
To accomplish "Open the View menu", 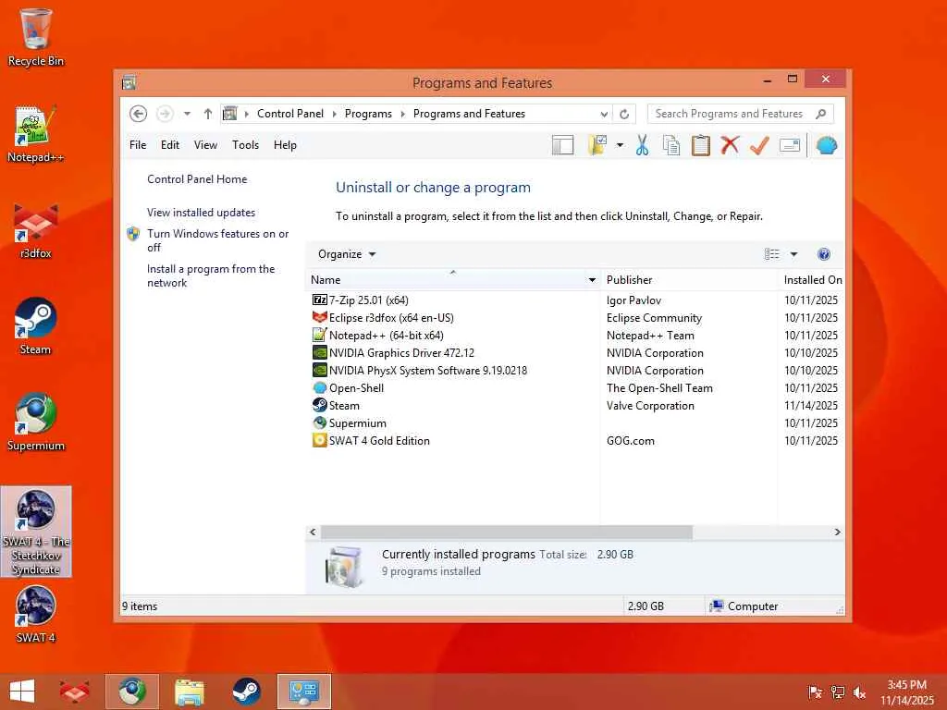I will pyautogui.click(x=205, y=145).
